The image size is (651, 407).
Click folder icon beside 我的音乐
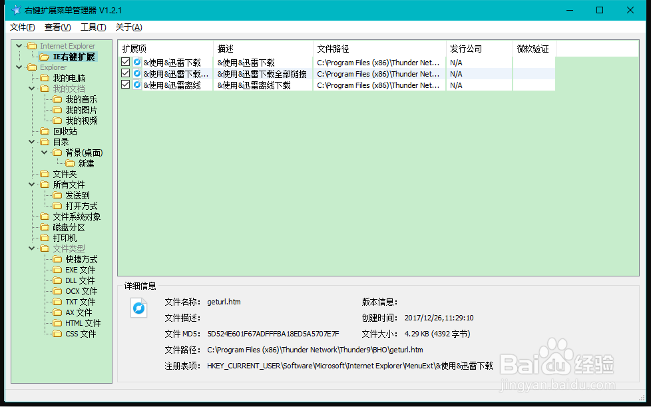point(57,99)
